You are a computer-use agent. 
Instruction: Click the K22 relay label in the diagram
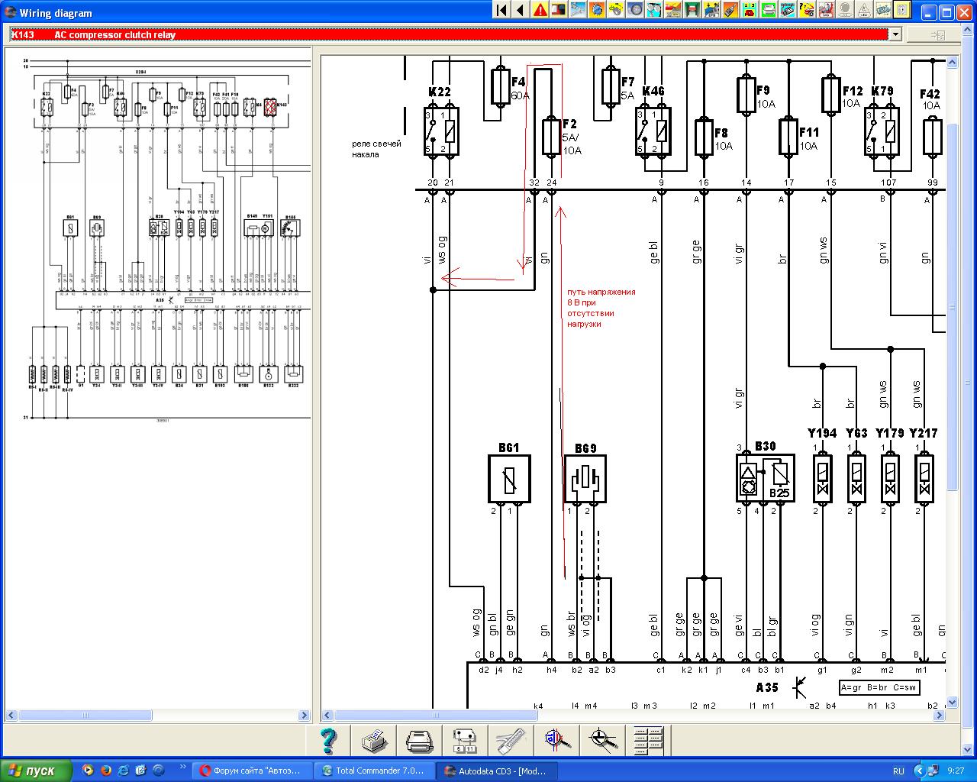coord(440,92)
